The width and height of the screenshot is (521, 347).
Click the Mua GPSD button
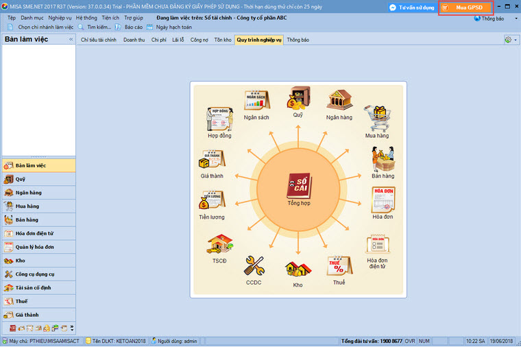[465, 7]
